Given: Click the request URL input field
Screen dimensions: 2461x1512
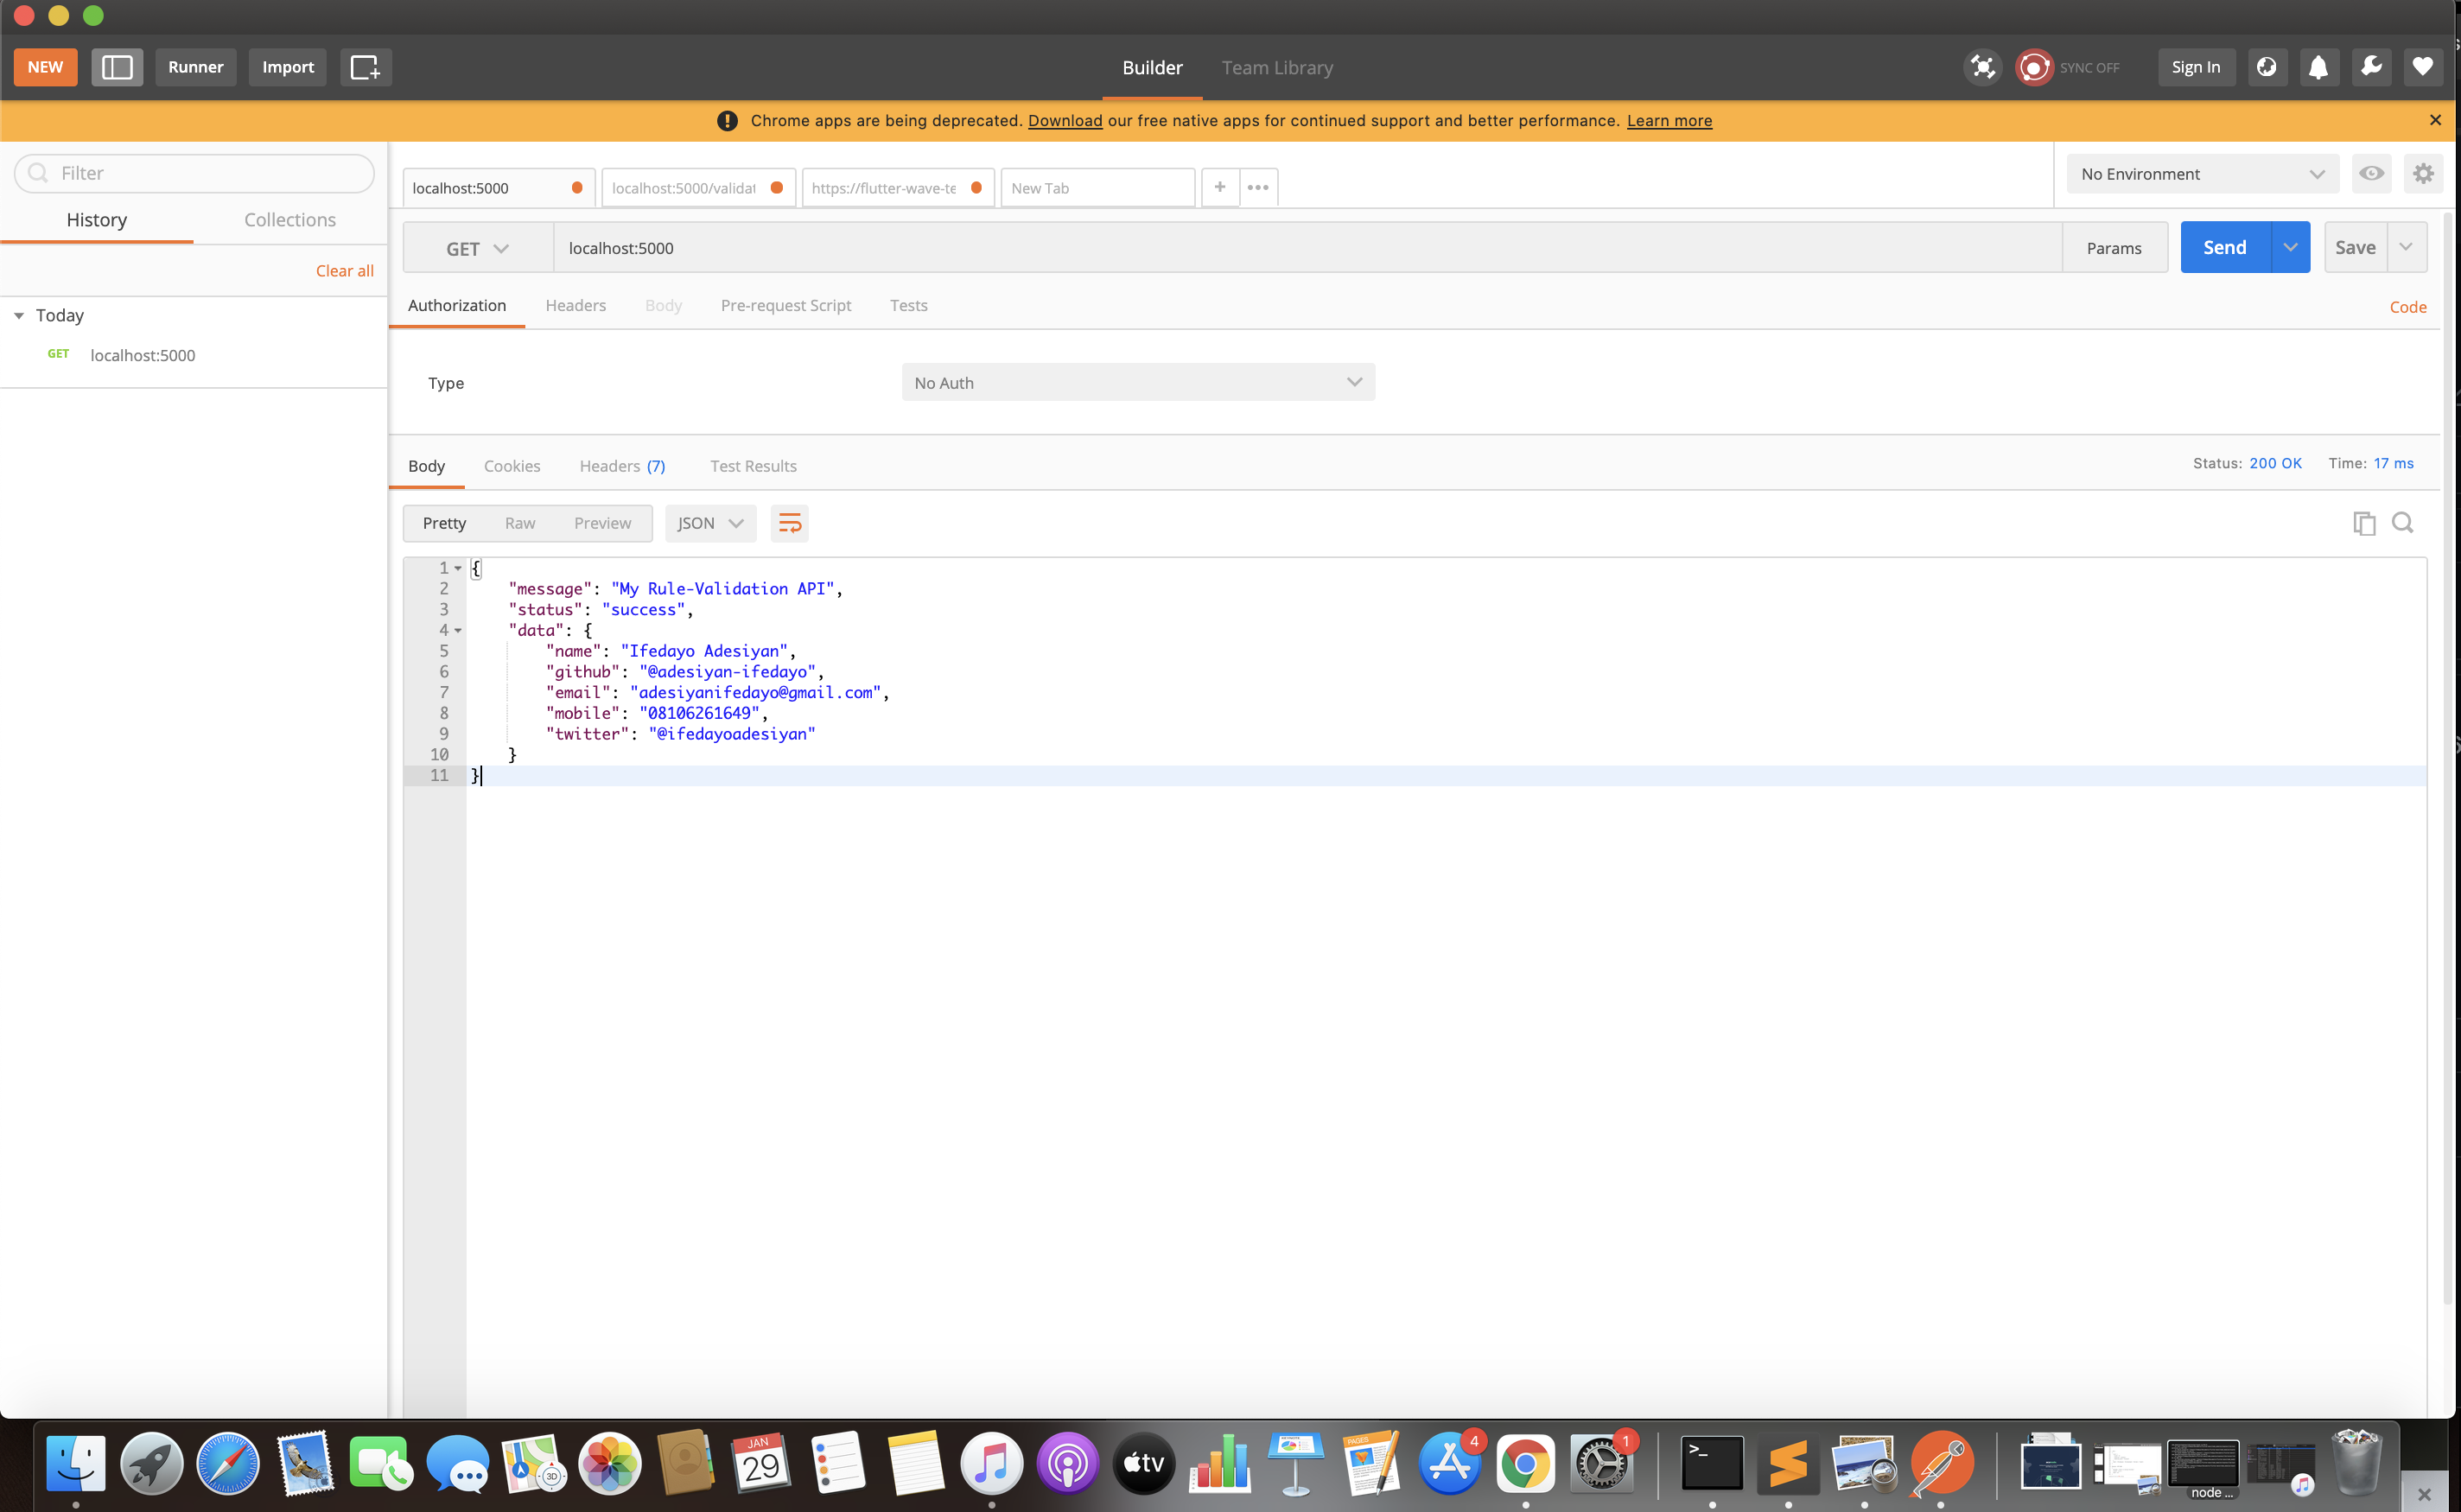Looking at the screenshot, I should click(1300, 248).
